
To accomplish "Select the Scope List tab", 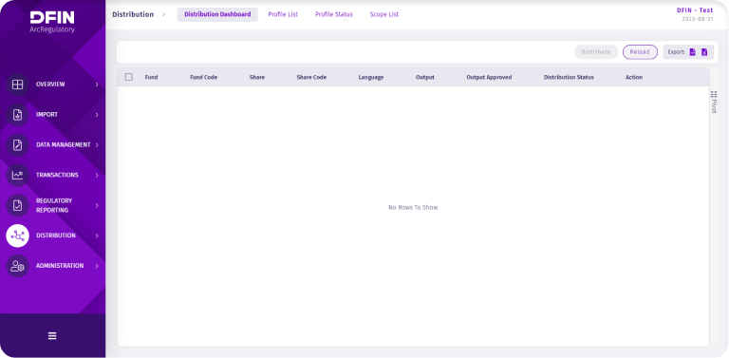I will pos(384,14).
